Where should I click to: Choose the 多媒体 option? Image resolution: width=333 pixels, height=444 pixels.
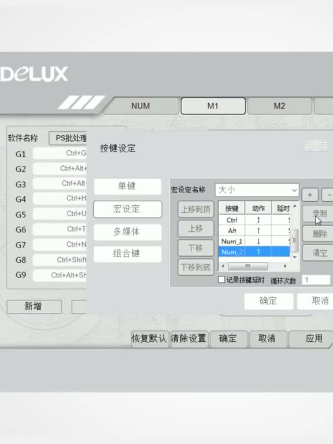[127, 232]
